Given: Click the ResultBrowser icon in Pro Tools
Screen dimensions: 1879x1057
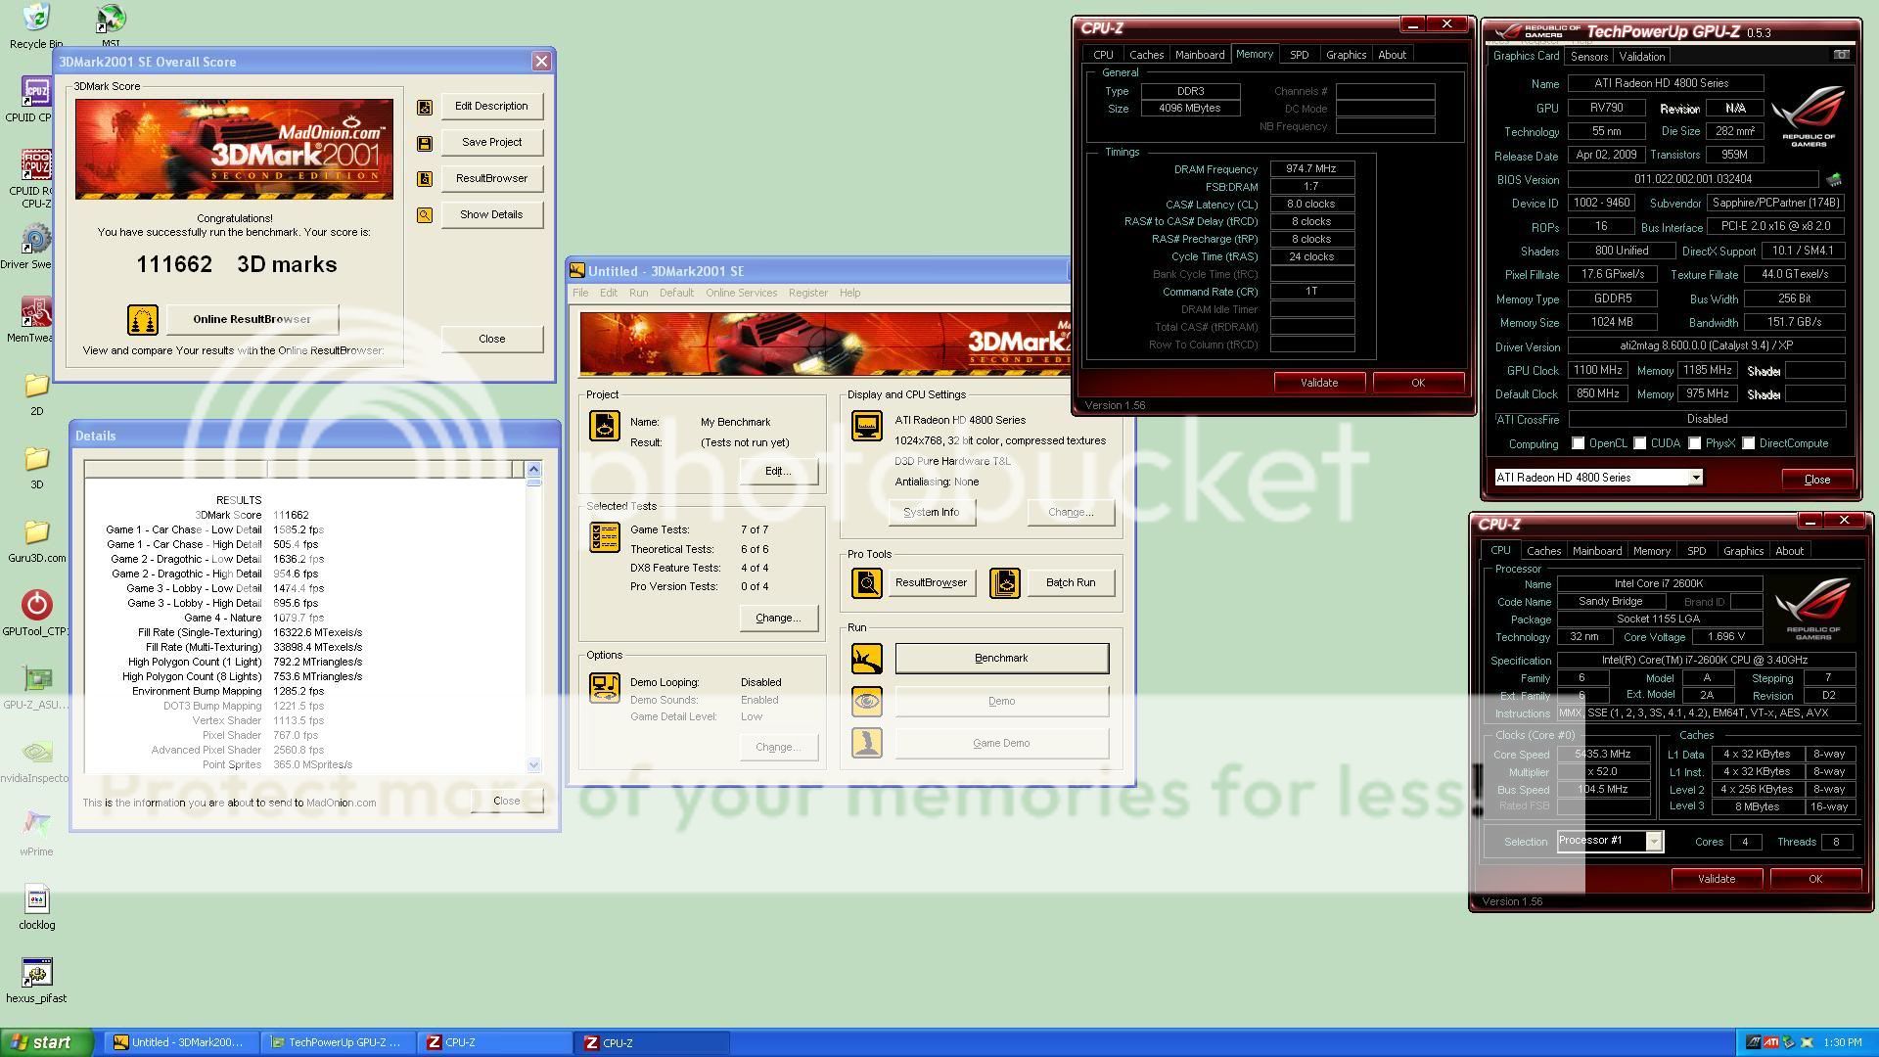Looking at the screenshot, I should 866,583.
